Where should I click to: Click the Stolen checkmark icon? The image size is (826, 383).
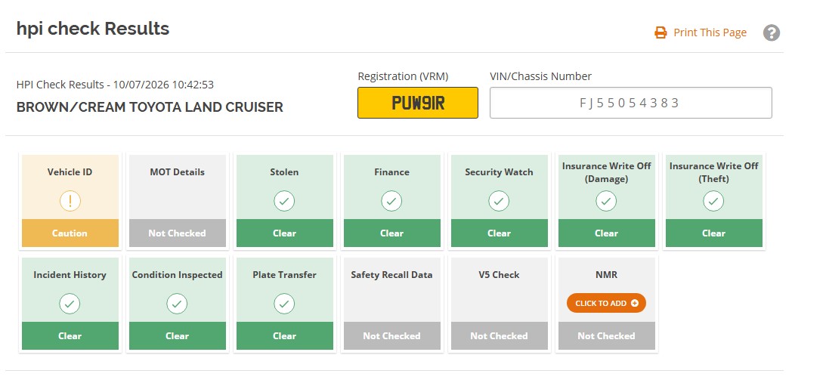click(x=284, y=201)
